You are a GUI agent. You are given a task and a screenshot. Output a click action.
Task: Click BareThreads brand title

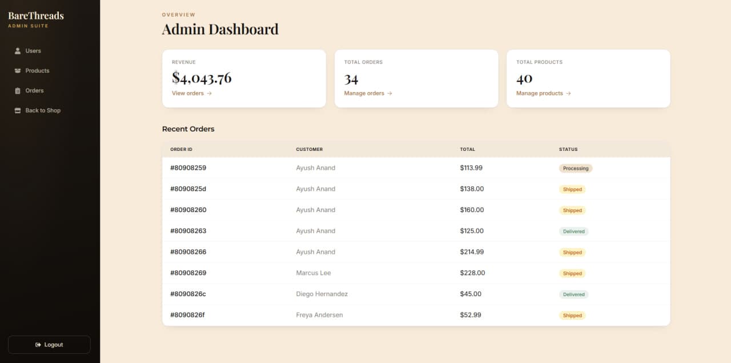(x=36, y=15)
